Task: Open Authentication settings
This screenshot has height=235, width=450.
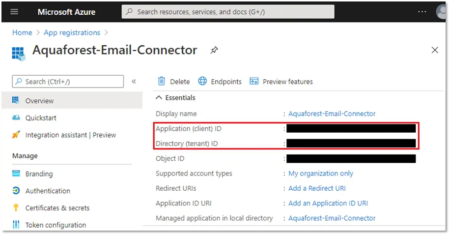Action: 48,191
